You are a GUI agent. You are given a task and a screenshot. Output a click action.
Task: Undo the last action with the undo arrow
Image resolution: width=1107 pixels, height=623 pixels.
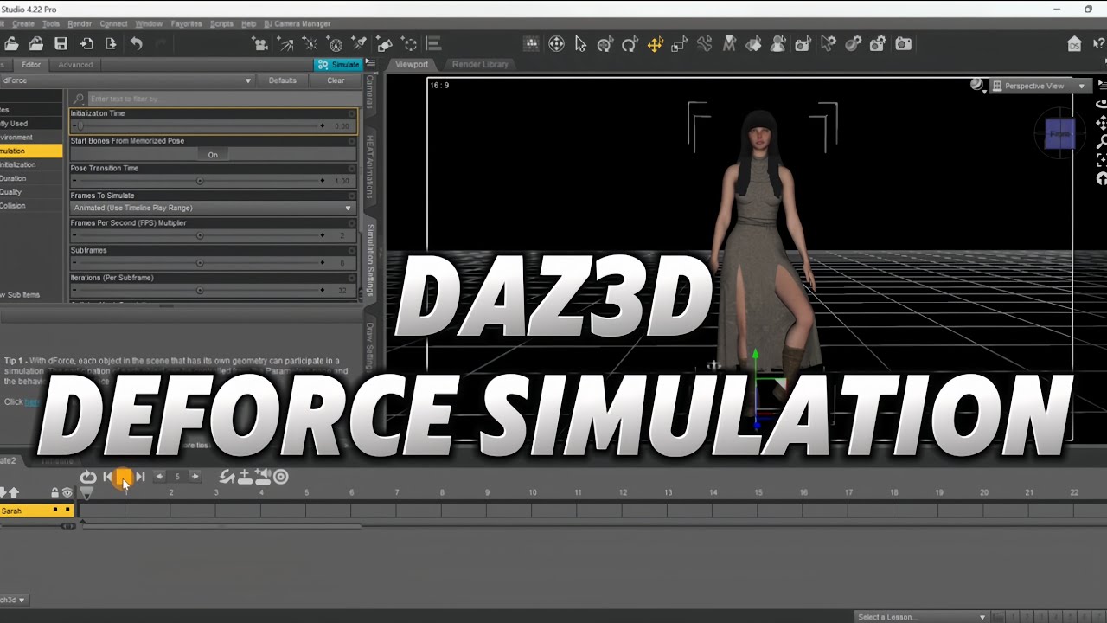[x=136, y=44]
